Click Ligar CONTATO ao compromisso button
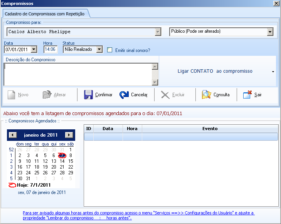The width and height of the screenshot is (281, 224). tap(215, 71)
